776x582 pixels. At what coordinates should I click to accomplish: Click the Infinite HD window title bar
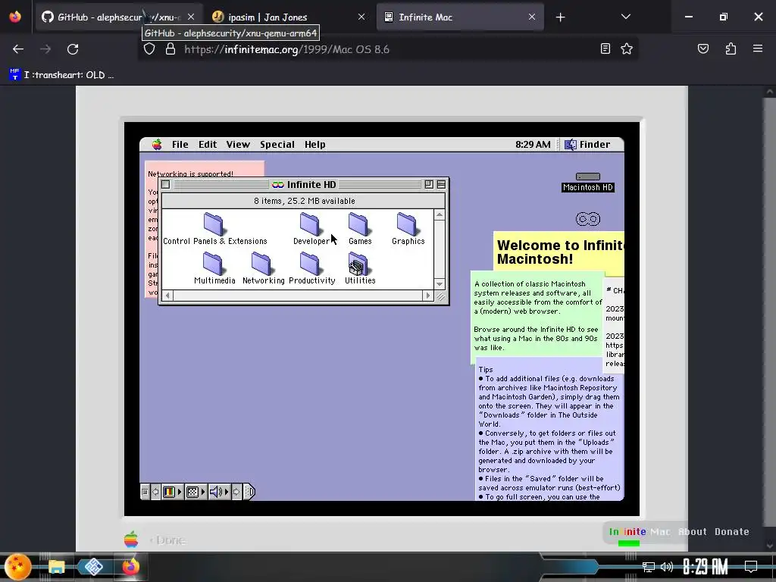tap(304, 185)
